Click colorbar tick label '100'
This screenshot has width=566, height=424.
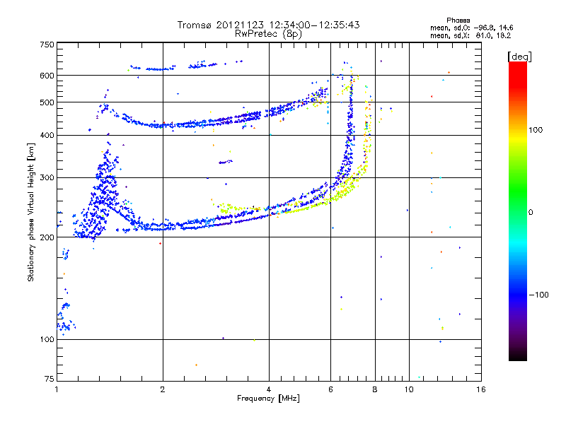click(536, 130)
